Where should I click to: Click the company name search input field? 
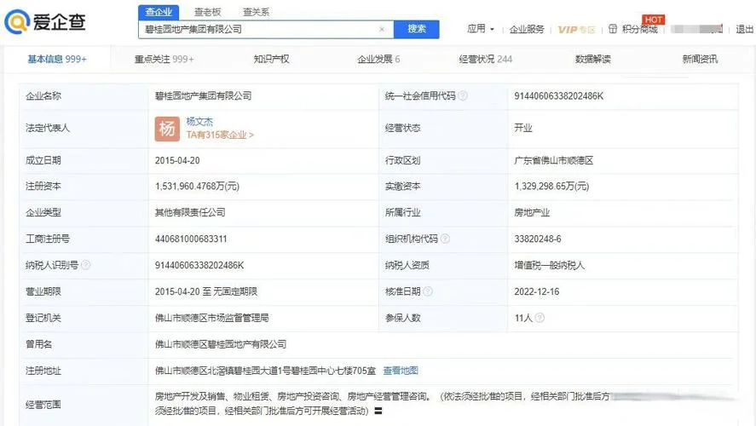point(266,30)
